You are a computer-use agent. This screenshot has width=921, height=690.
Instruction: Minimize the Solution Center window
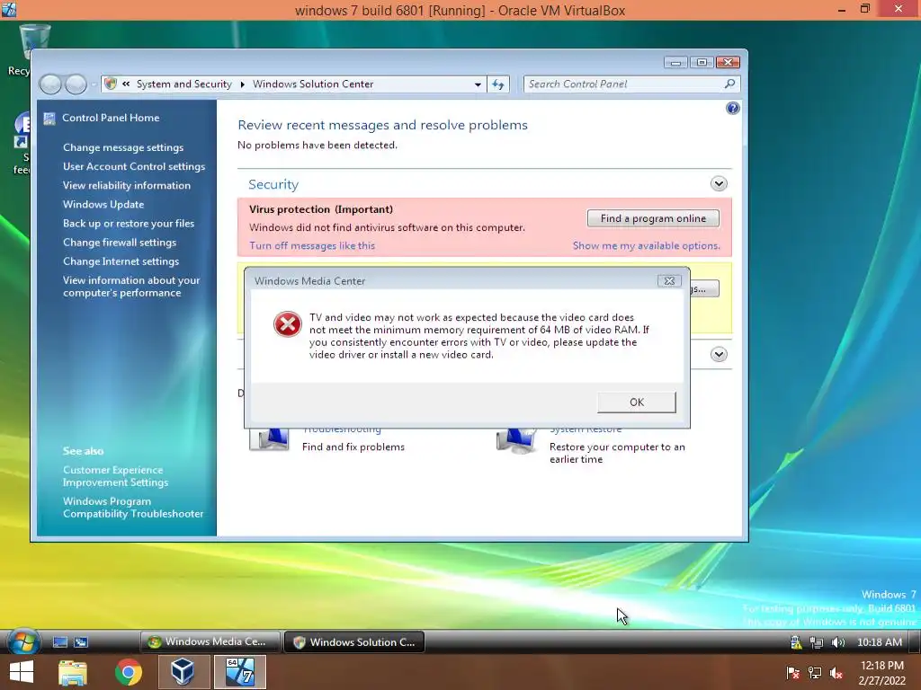(676, 62)
